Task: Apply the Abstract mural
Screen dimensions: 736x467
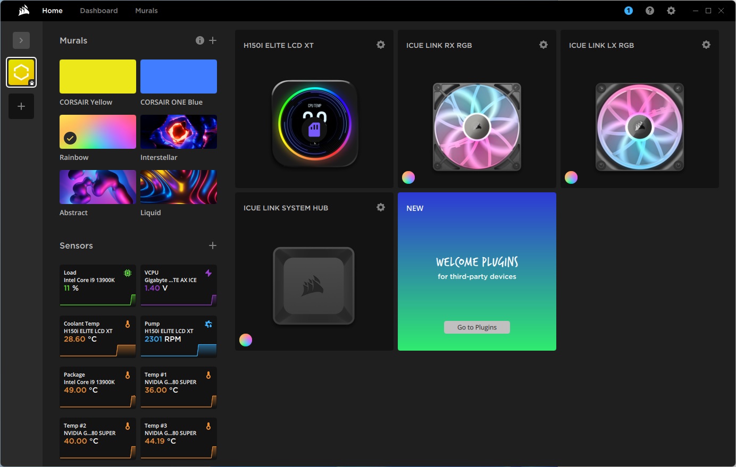Action: coord(98,187)
